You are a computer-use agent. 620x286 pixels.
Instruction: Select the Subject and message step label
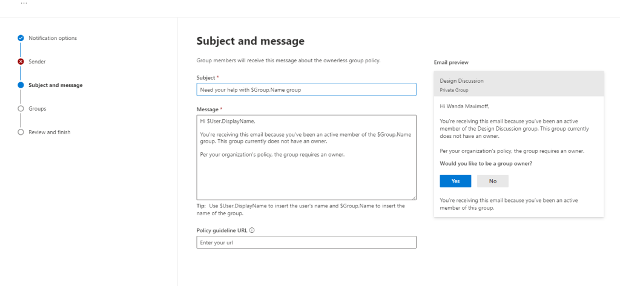(x=56, y=85)
